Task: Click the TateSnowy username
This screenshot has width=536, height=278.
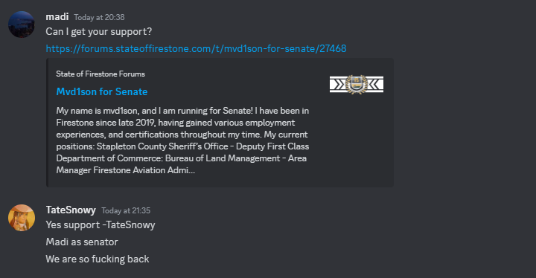Action: (71, 210)
